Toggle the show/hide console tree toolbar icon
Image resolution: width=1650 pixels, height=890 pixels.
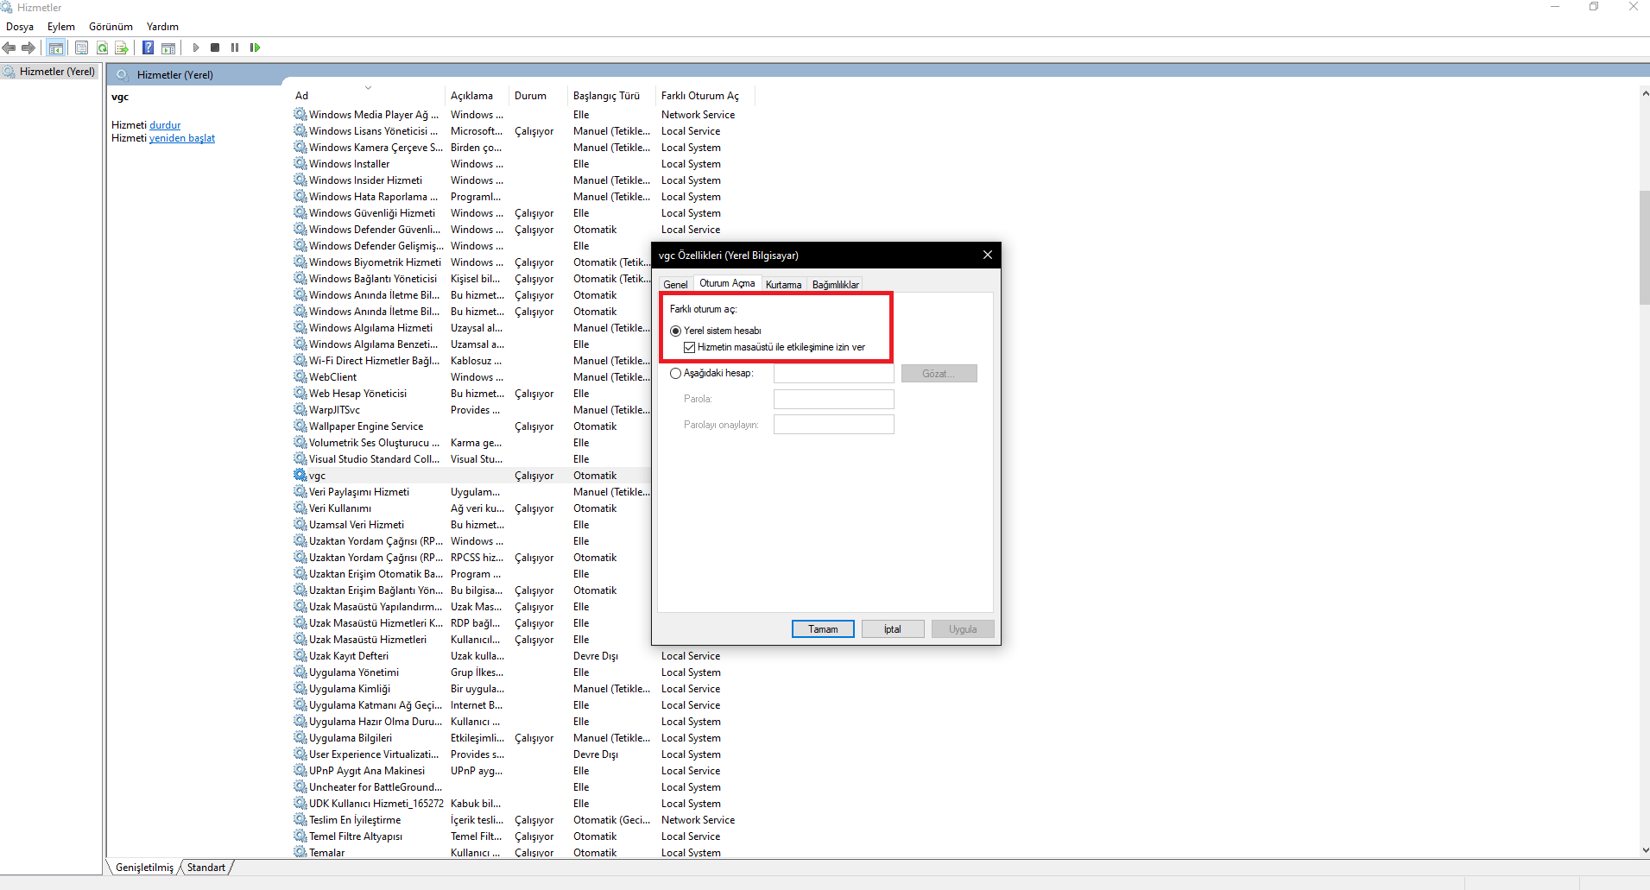[56, 47]
